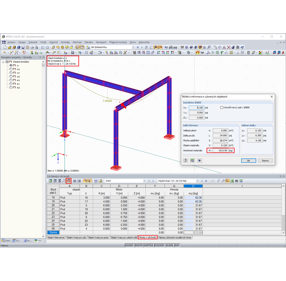The image size is (286, 281).
Task: Click the Xc coordinate input field
Action: [196, 107]
